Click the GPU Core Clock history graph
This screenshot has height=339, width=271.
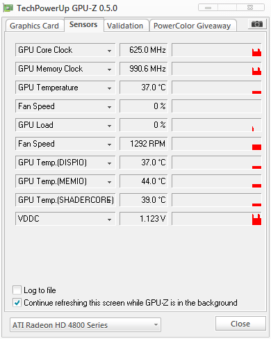217,50
